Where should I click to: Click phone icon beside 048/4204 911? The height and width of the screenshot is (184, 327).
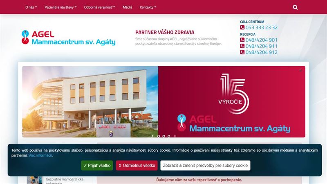coord(242,46)
